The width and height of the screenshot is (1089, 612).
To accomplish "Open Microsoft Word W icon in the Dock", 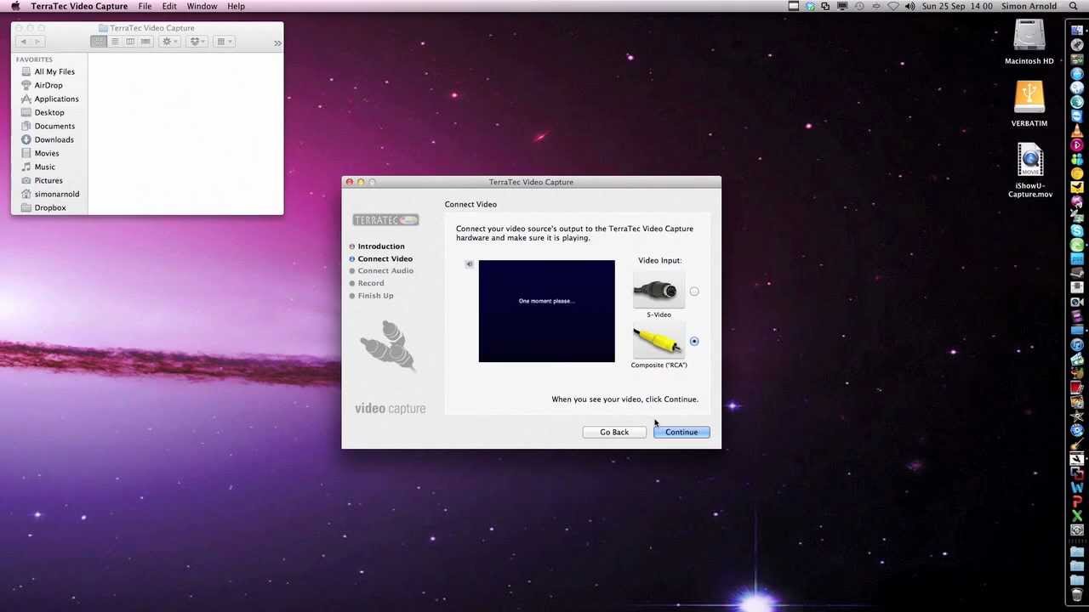I will 1077,488.
